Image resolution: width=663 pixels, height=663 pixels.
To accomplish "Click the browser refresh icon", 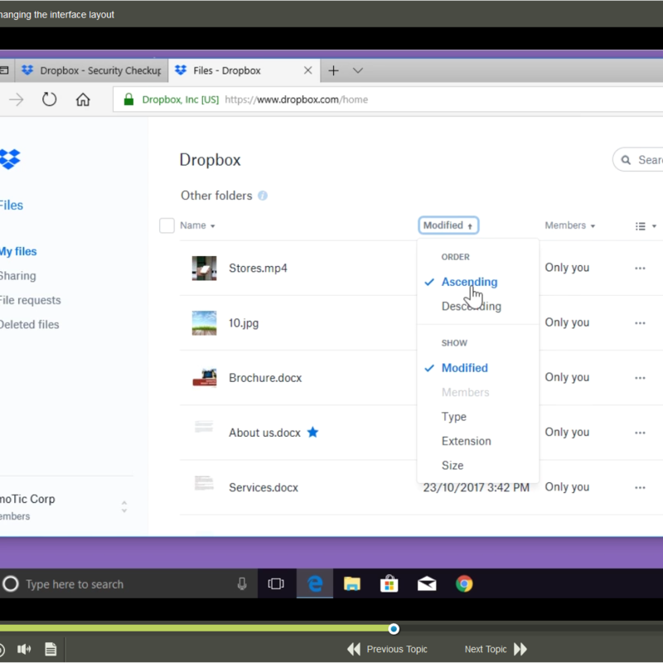I will coord(50,99).
